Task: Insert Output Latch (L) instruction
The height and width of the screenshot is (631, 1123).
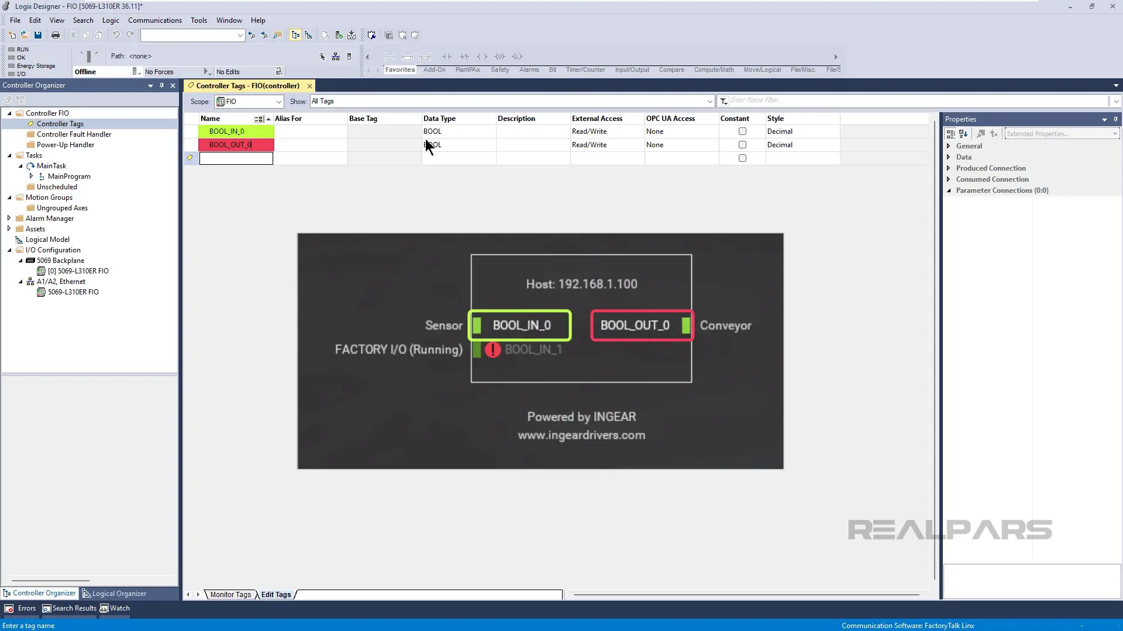Action: [x=517, y=57]
